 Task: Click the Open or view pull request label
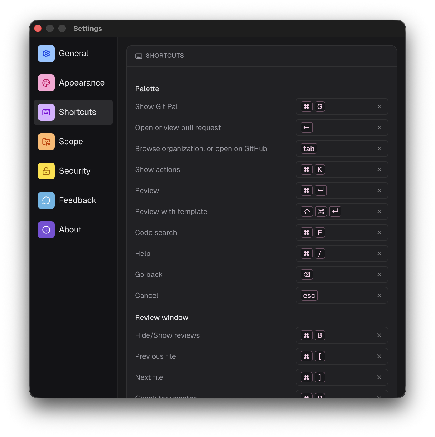[x=178, y=128]
